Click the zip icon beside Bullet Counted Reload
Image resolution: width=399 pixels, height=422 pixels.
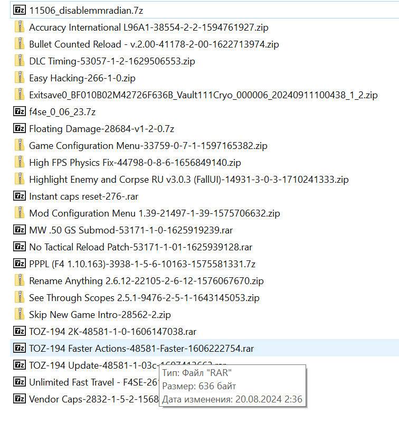(x=20, y=44)
